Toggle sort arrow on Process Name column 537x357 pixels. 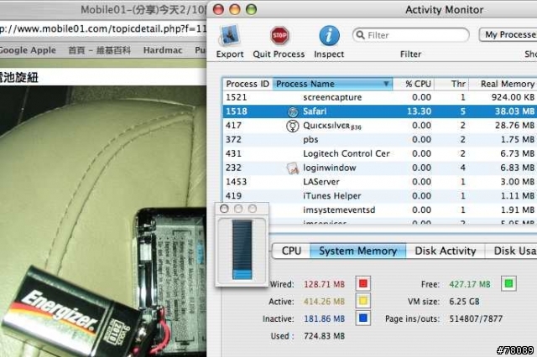click(x=386, y=84)
